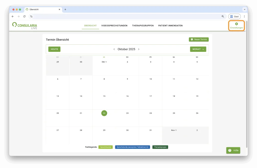Click the site settings icon in address bar
The image size is (257, 168).
point(31,16)
